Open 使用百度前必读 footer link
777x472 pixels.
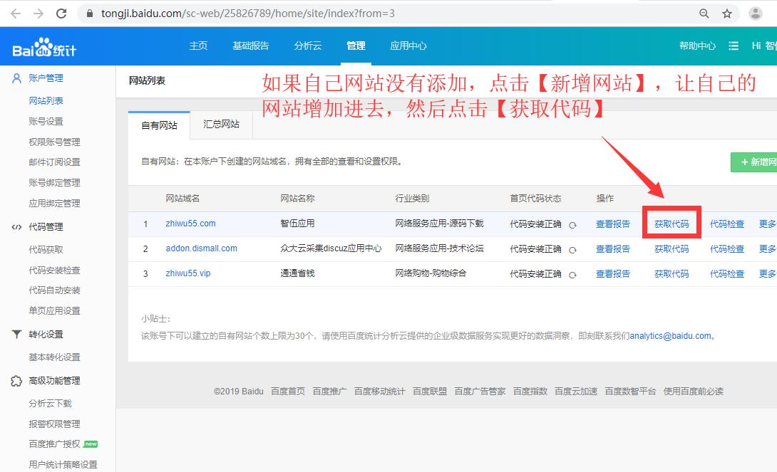pos(694,392)
